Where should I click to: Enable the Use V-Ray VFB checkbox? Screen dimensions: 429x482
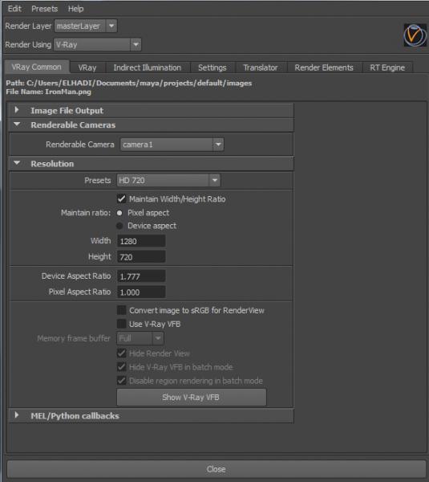122,324
